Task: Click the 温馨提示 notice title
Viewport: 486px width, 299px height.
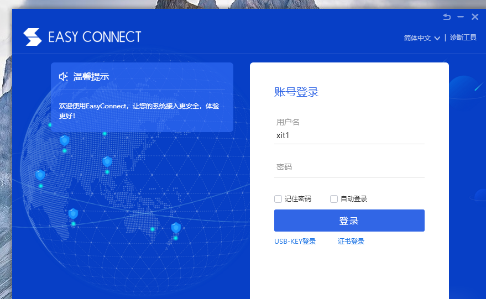Action: [91, 76]
